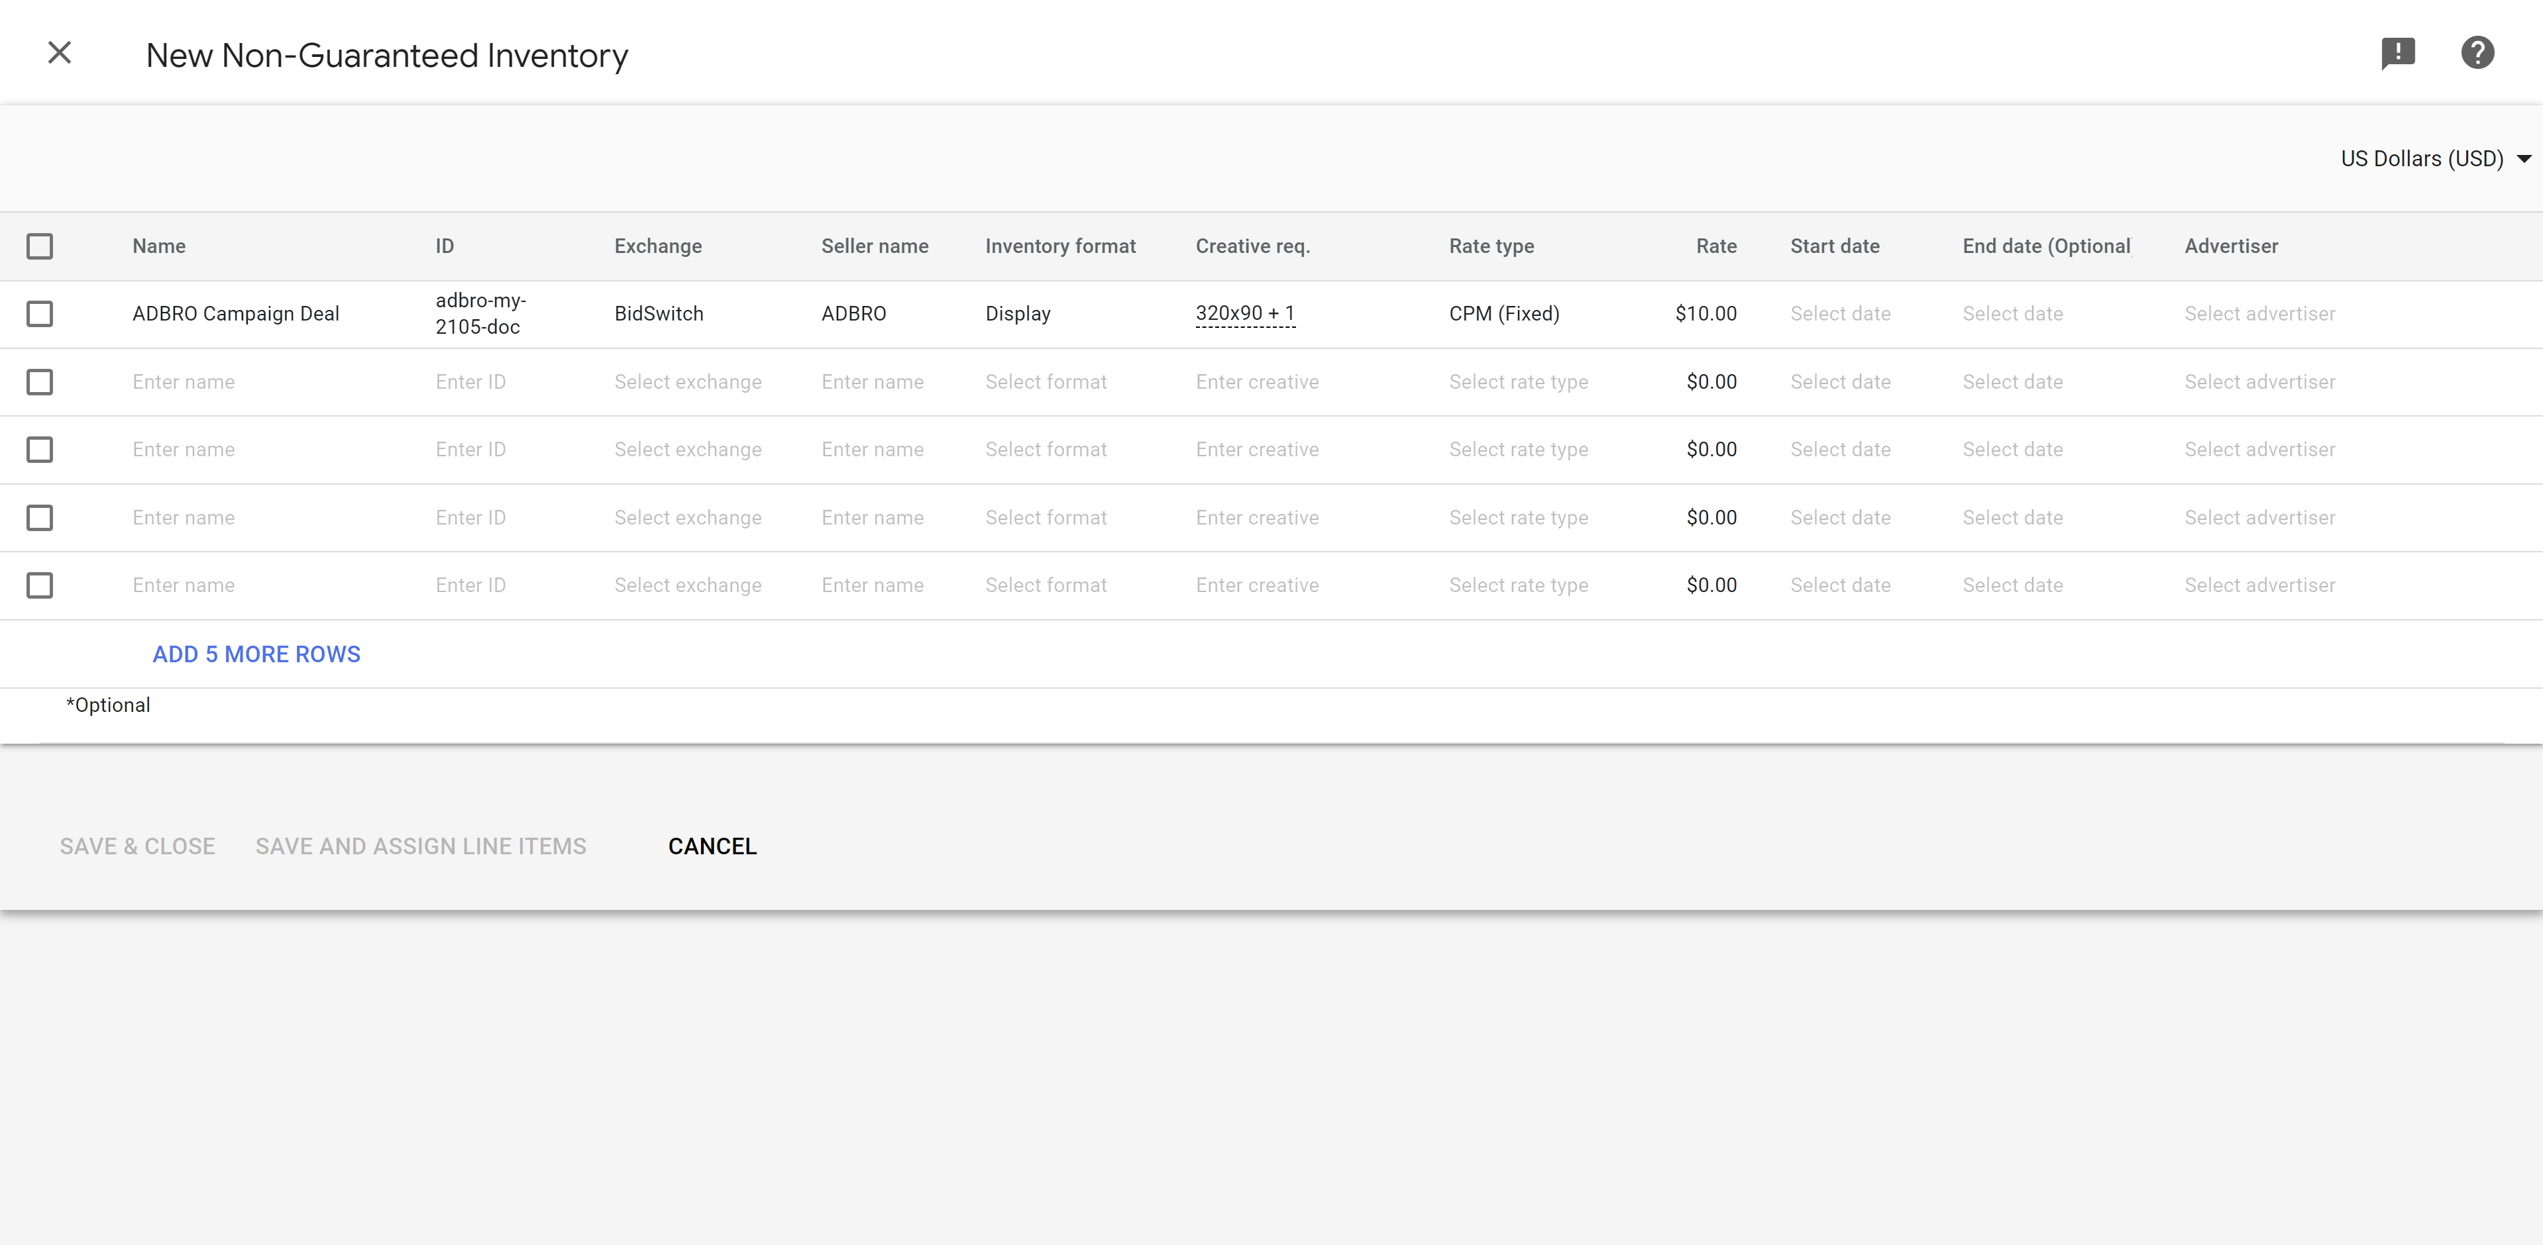Open Select exchange in the second row
2543x1245 pixels.
tap(687, 382)
